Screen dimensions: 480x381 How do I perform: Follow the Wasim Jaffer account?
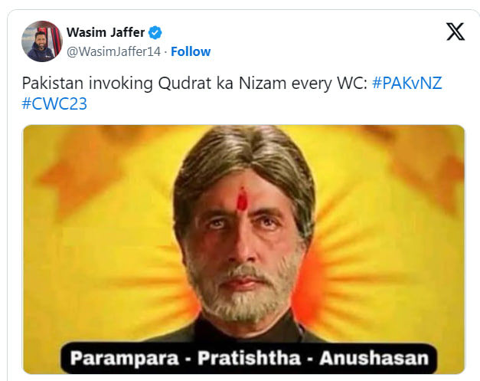coord(191,51)
